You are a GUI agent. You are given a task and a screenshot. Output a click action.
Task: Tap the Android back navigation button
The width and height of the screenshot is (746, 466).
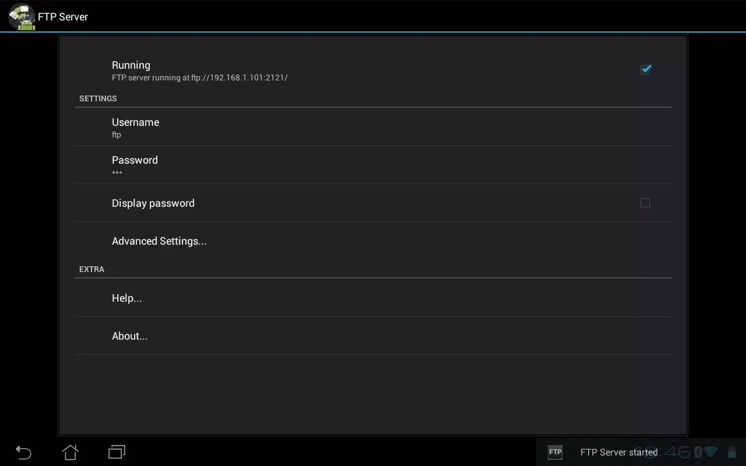click(23, 452)
